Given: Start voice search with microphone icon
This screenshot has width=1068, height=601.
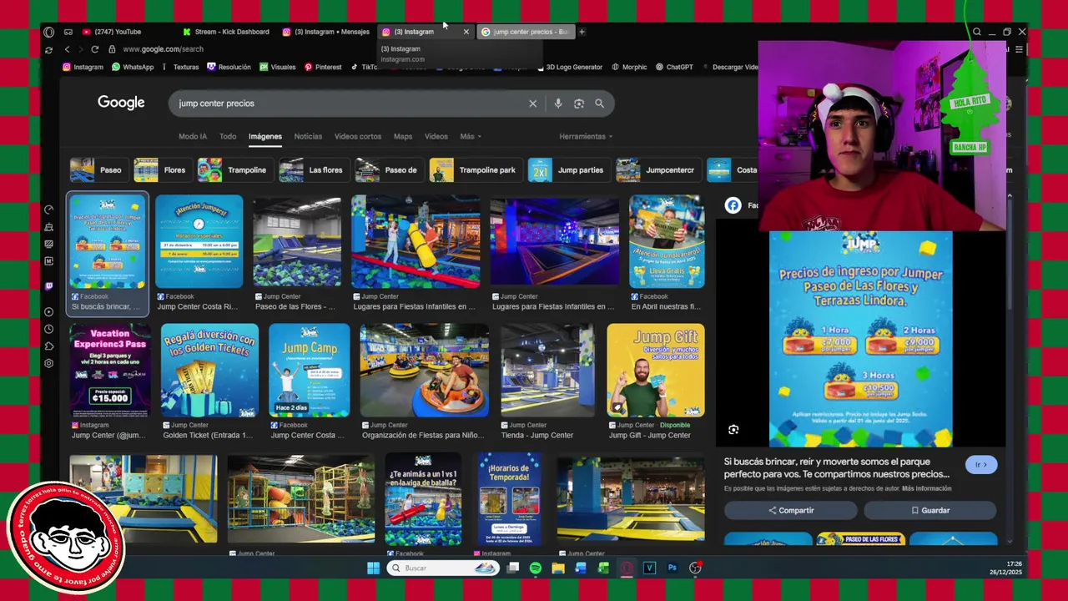Looking at the screenshot, I should 557,104.
